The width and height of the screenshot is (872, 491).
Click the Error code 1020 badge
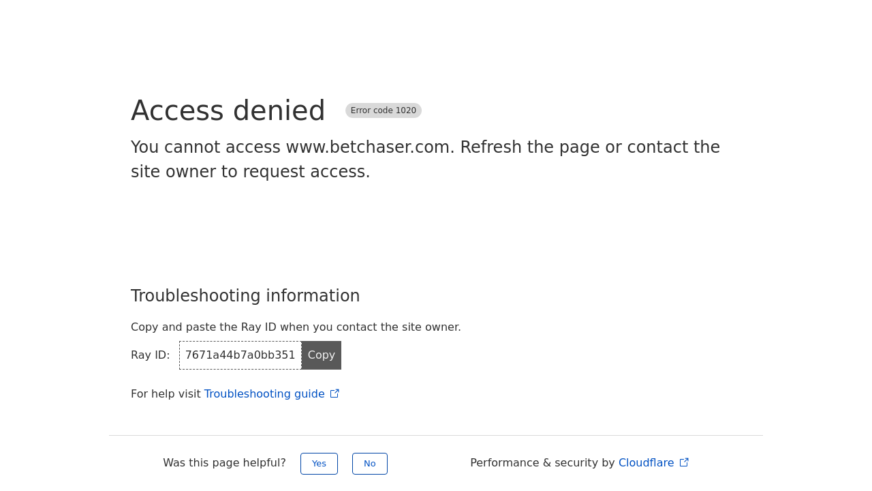384,110
